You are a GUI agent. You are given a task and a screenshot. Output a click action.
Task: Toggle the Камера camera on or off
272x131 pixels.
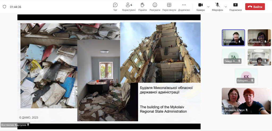tap(201, 7)
